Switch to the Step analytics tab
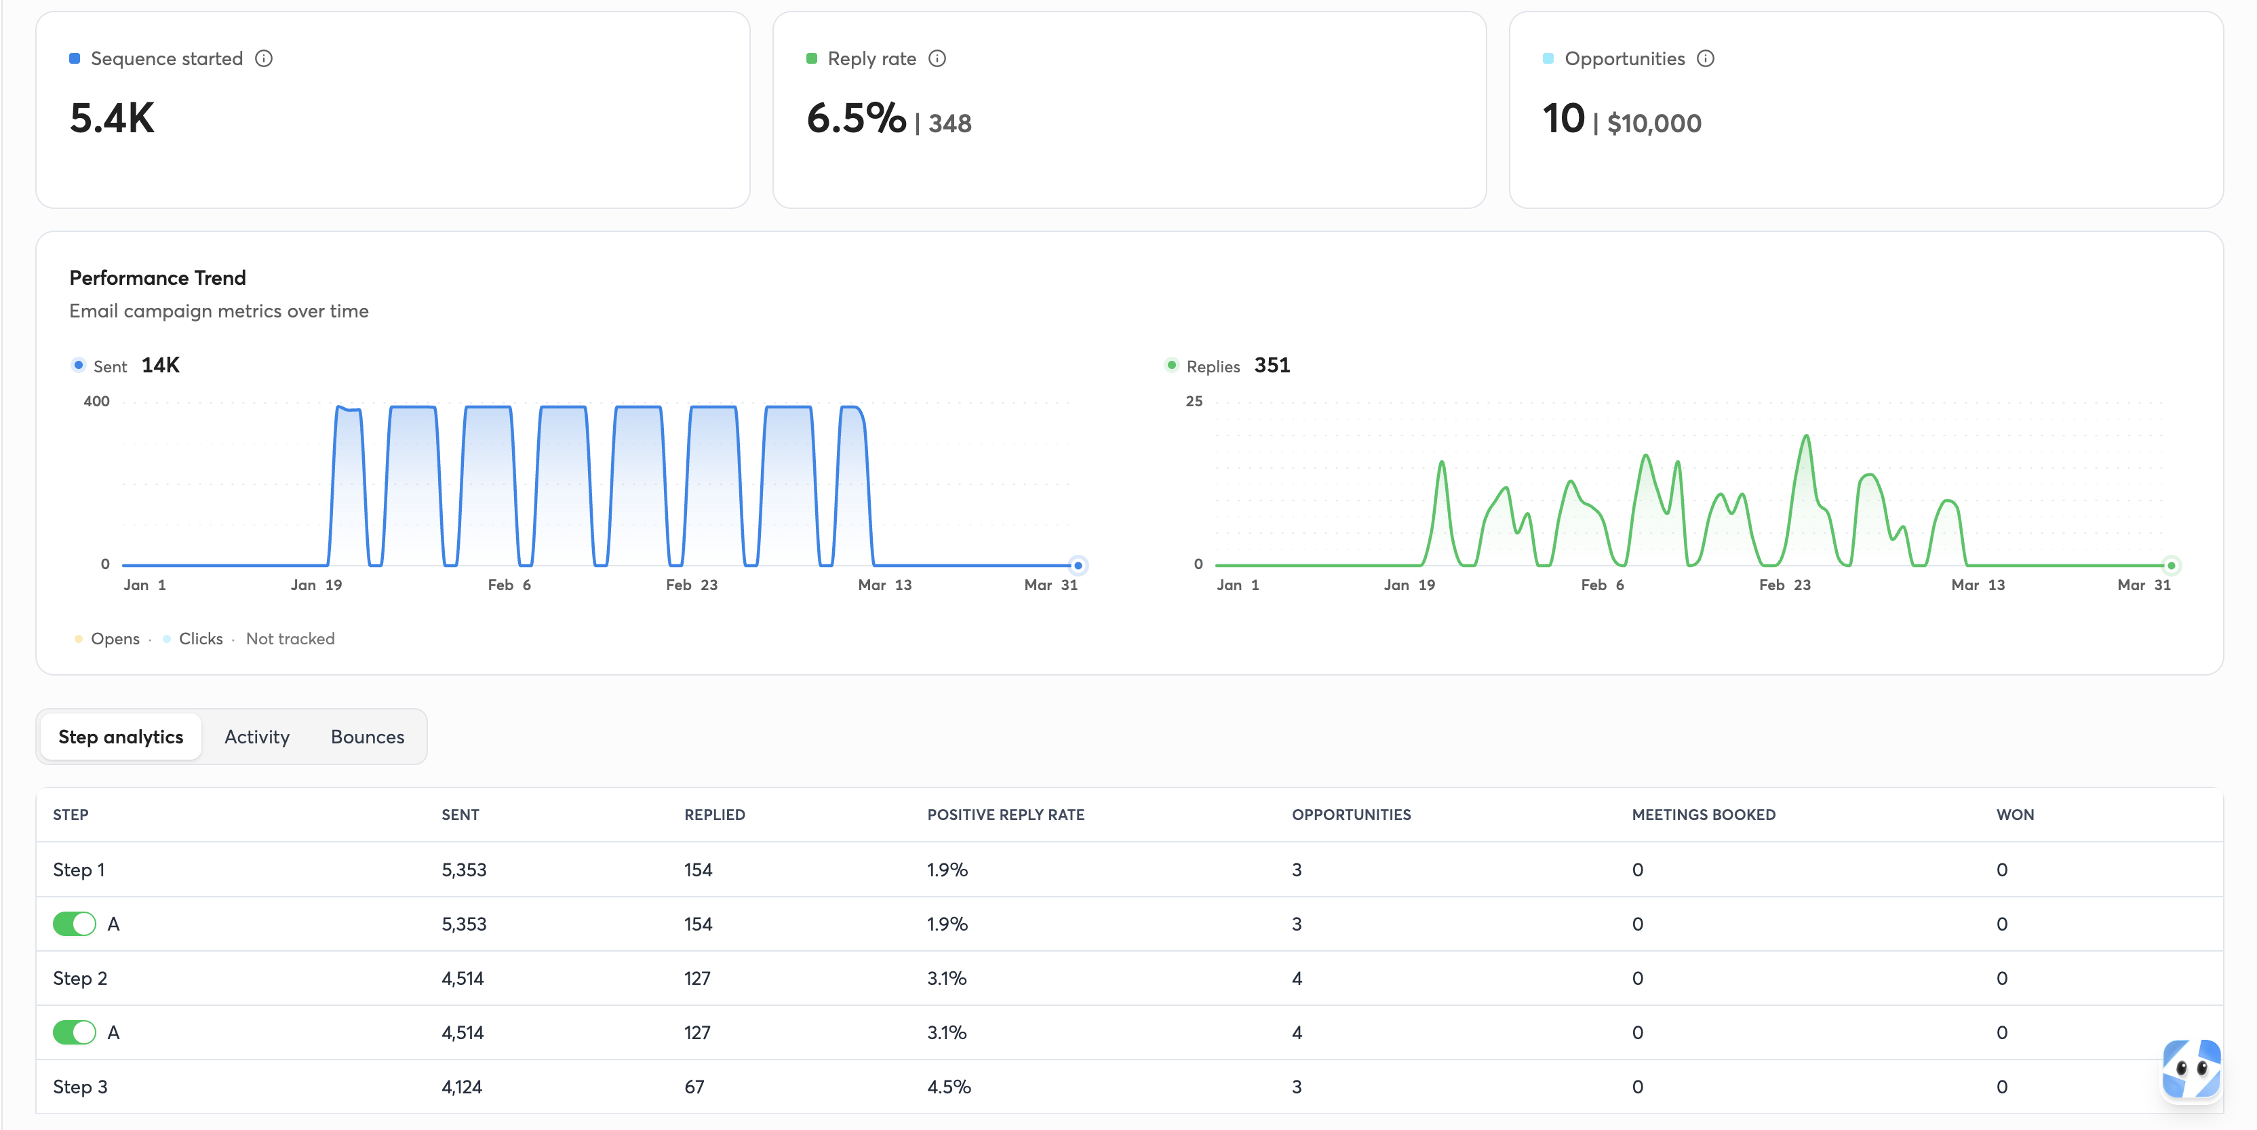The width and height of the screenshot is (2257, 1130). 121,737
